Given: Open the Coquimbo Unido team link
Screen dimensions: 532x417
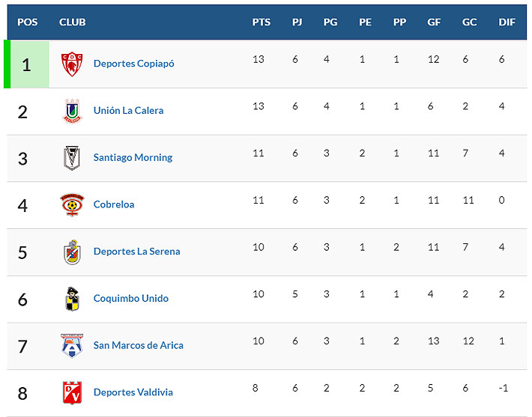Looking at the screenshot, I should pos(130,299).
